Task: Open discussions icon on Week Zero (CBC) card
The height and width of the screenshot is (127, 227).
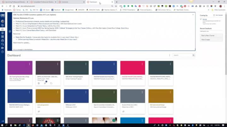Action: (123, 111)
